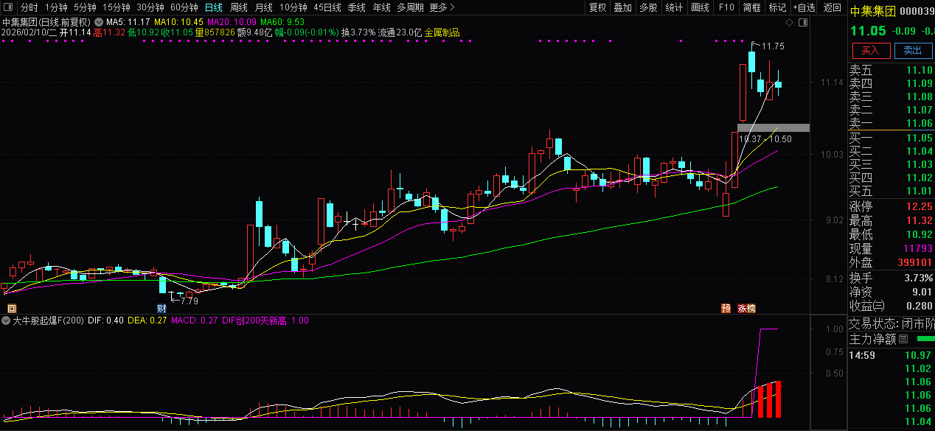Click the 买入 buy button
The width and height of the screenshot is (935, 431).
click(871, 50)
